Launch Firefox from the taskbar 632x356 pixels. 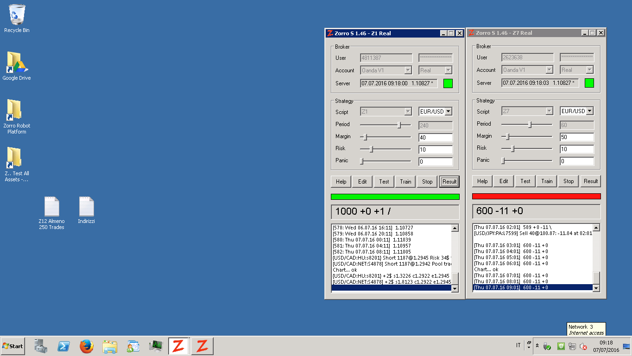tap(87, 346)
